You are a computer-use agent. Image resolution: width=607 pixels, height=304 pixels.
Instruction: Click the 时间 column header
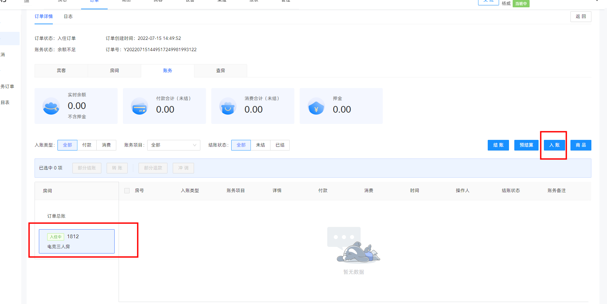415,191
